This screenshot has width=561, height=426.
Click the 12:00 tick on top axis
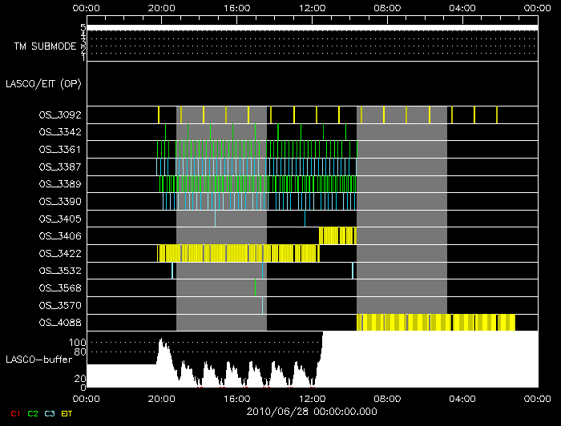[x=311, y=7]
